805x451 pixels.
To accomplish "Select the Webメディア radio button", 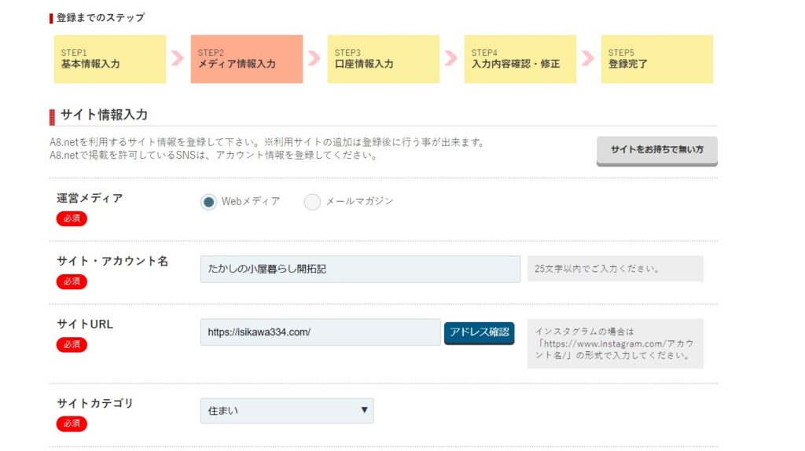I will (x=208, y=202).
